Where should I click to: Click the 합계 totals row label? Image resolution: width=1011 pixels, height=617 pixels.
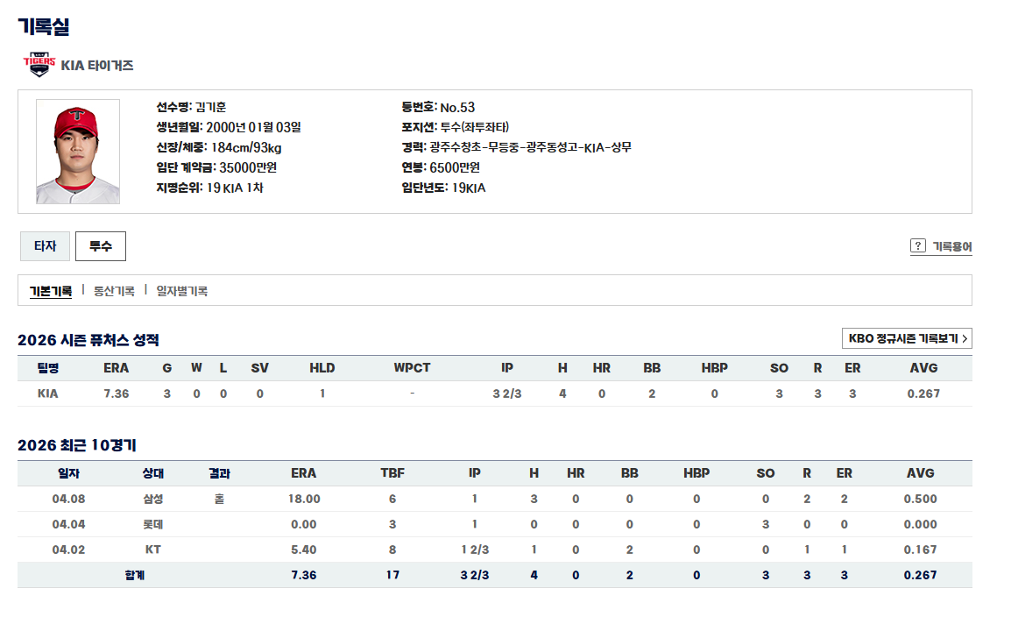coord(134,575)
